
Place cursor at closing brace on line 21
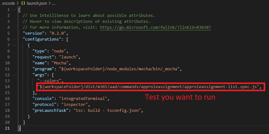click(x=19, y=128)
